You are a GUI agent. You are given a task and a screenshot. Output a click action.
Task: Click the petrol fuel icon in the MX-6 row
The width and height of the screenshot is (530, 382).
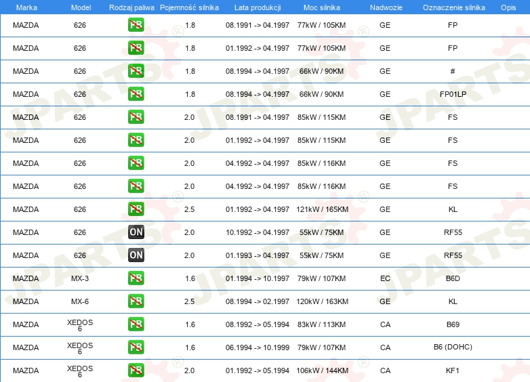pos(136,301)
